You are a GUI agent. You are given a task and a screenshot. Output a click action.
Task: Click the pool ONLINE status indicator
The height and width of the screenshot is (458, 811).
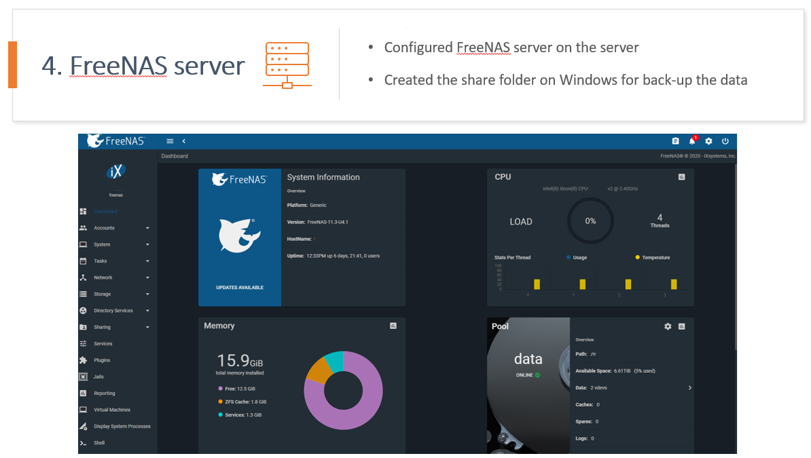tap(528, 375)
